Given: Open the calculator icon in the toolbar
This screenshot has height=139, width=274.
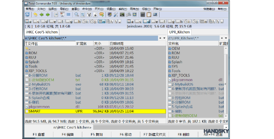Looking at the screenshot, I should coord(142,15).
